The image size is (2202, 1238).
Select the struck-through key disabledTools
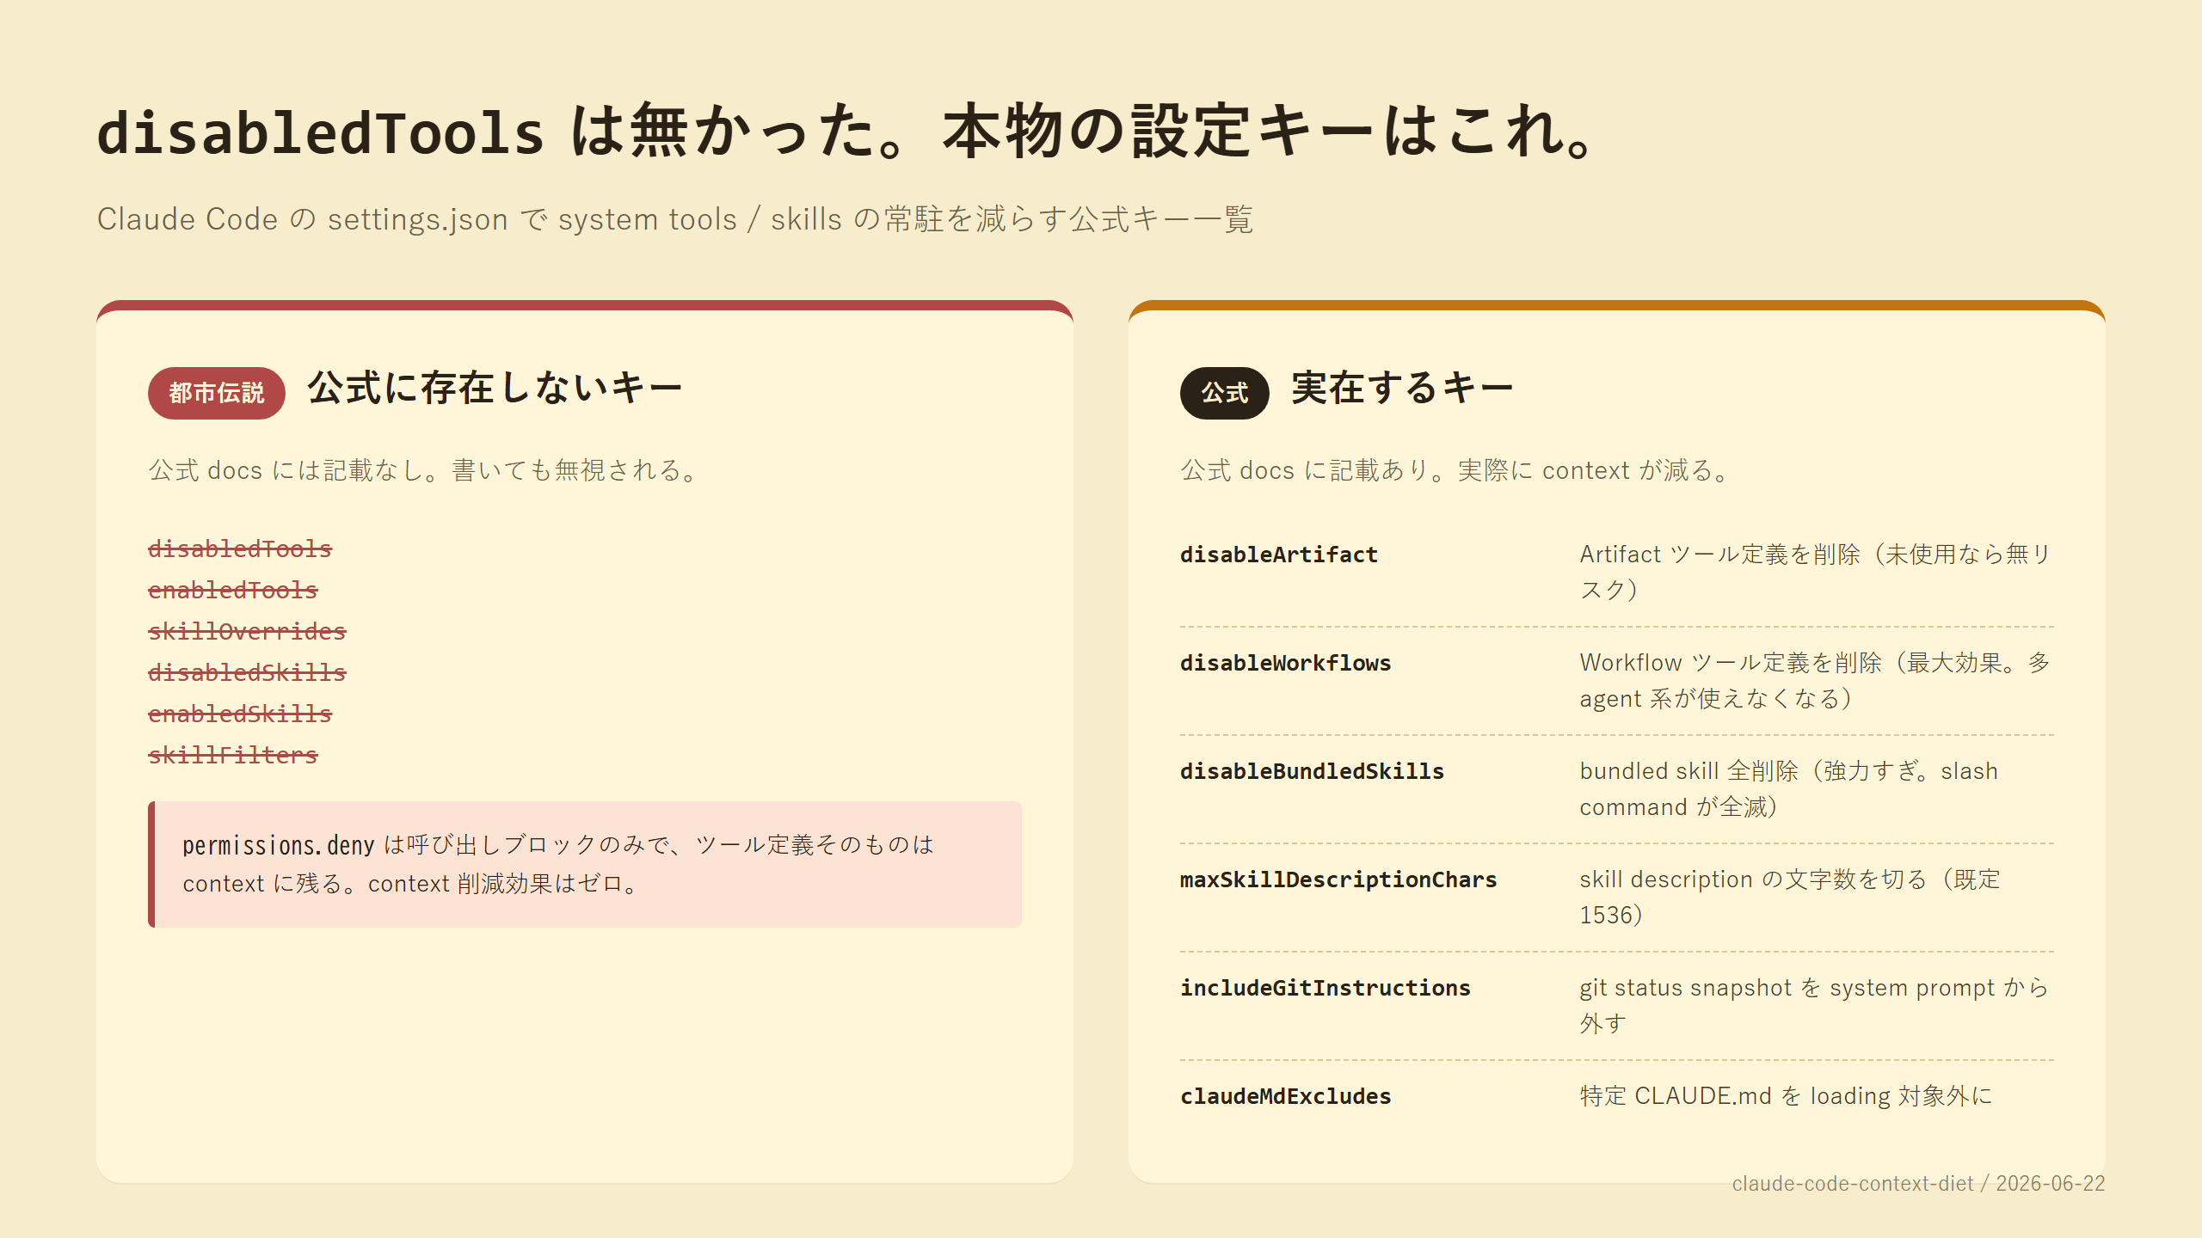[240, 549]
